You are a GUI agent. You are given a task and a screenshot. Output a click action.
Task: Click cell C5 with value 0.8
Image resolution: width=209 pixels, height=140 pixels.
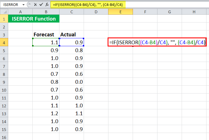click(72, 50)
